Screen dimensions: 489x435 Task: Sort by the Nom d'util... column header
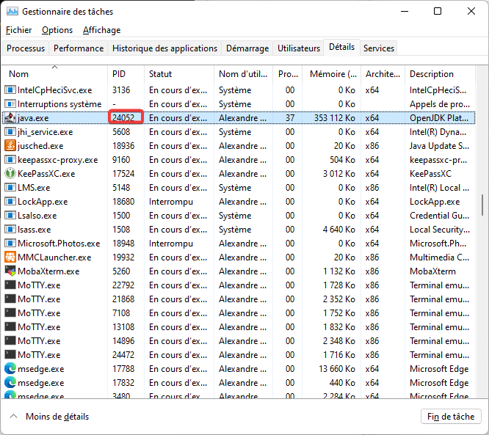pyautogui.click(x=243, y=74)
